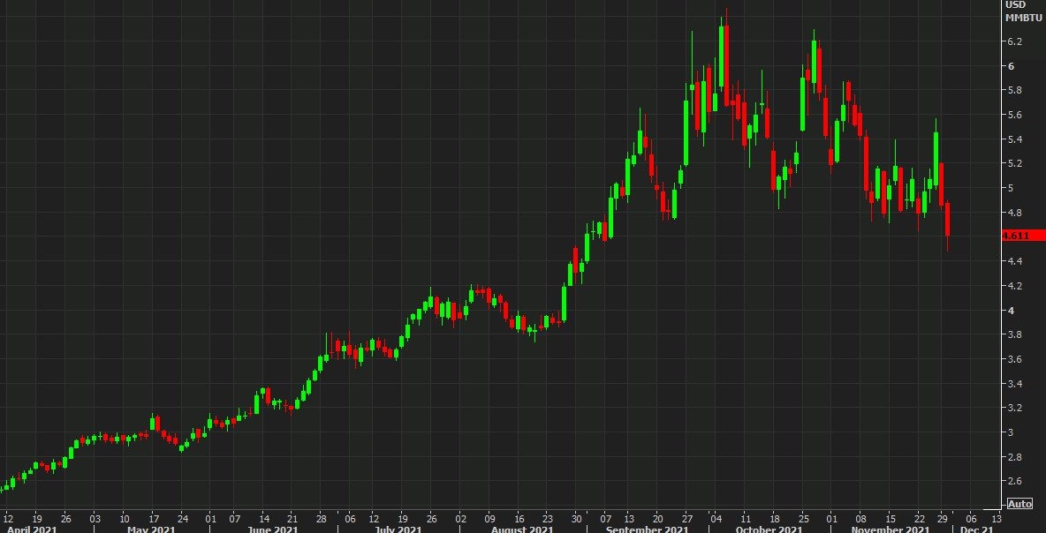The height and width of the screenshot is (533, 1046).
Task: Click the 28 date tick label
Action: [x=322, y=518]
